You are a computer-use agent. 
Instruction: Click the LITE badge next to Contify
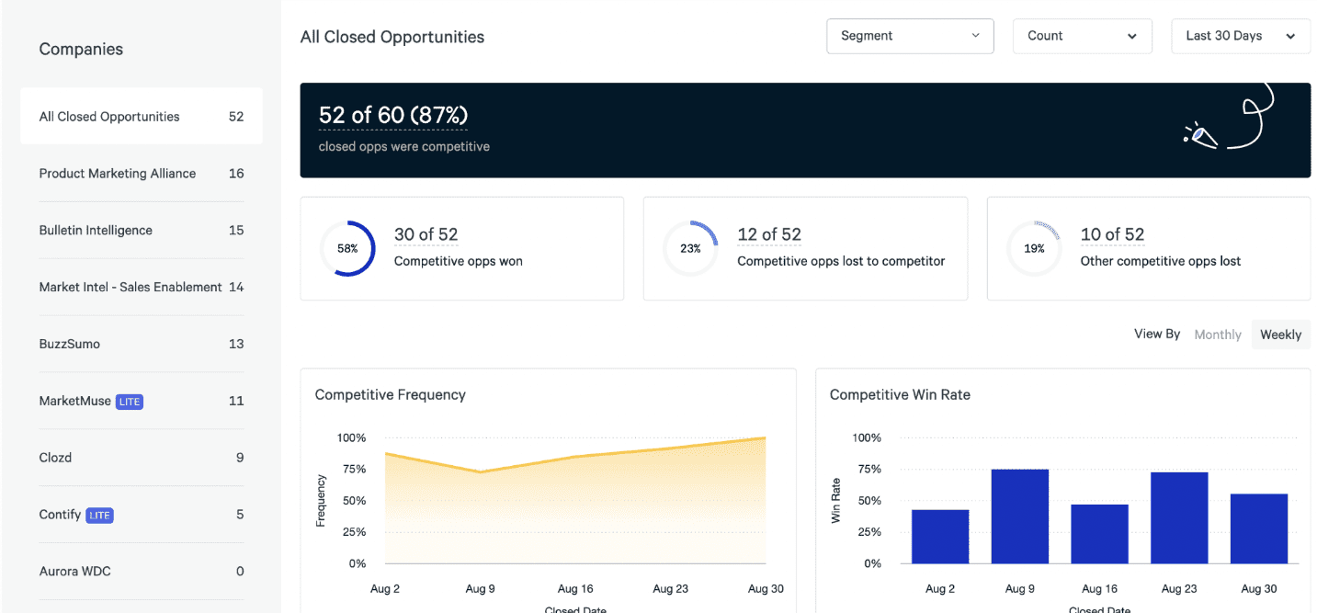point(100,516)
